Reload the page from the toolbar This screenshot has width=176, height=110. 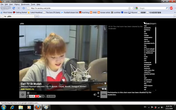[13, 8]
